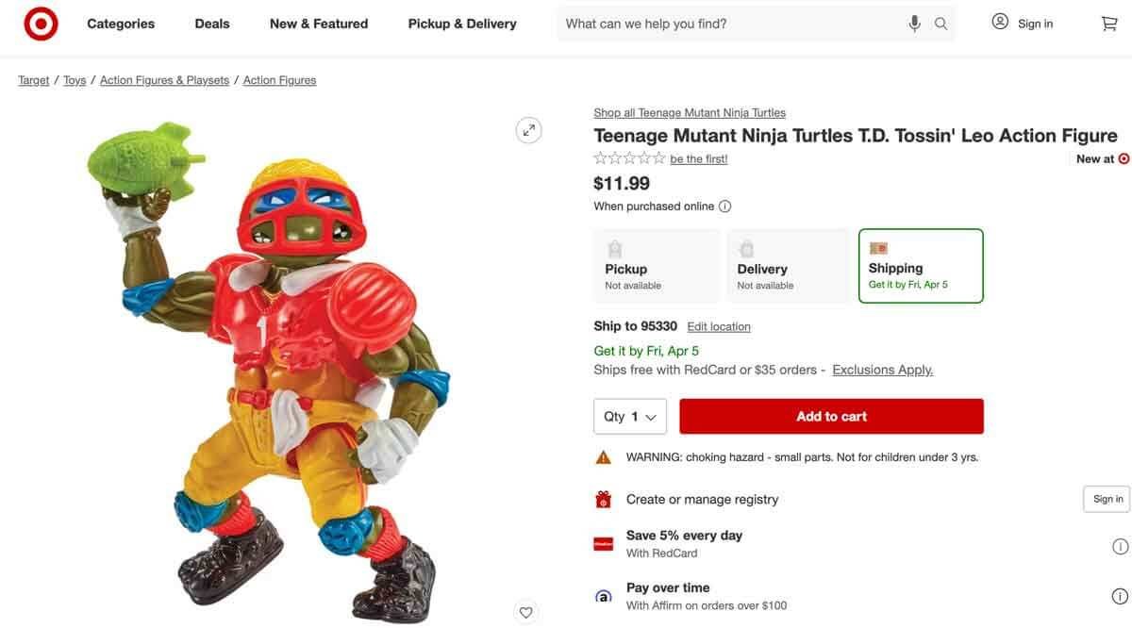
Task: Click the microphone voice search icon
Action: pos(914,24)
